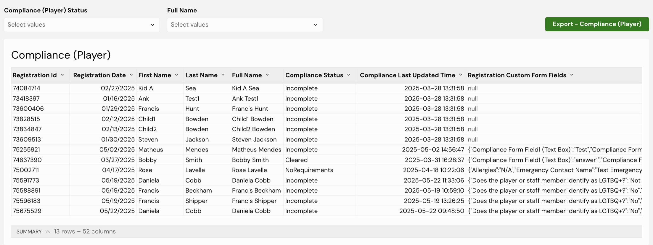Open Compliance Status column menu arrow

tap(349, 75)
